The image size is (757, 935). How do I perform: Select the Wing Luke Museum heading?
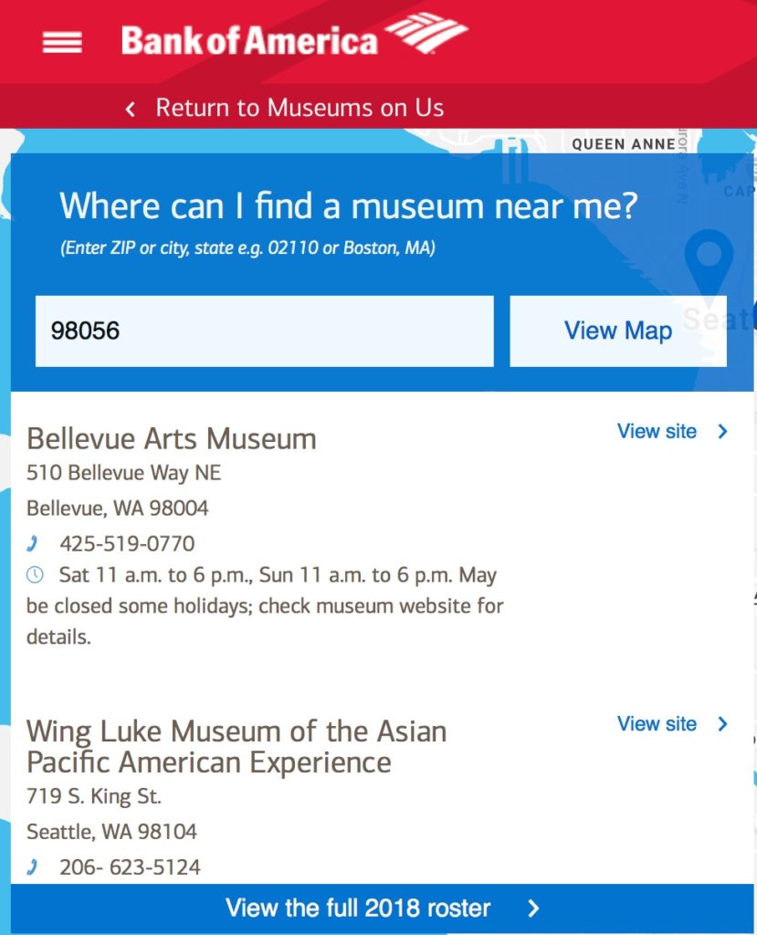point(237,747)
